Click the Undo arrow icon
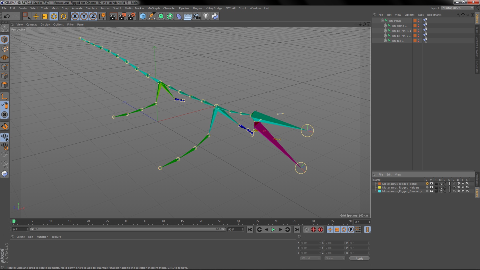 pos(6,16)
